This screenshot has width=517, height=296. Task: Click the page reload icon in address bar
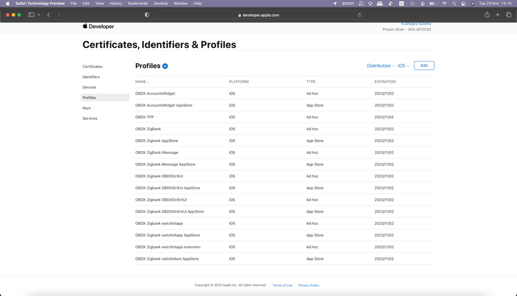[359, 15]
